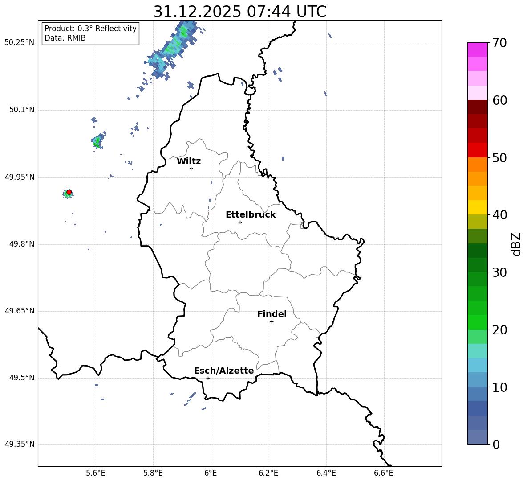Click the 5.6°E longitude label
Screen dimensions: 527x482
[95, 473]
